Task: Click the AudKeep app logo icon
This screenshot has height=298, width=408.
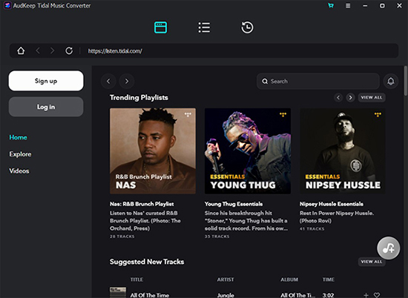Action: (x=7, y=5)
